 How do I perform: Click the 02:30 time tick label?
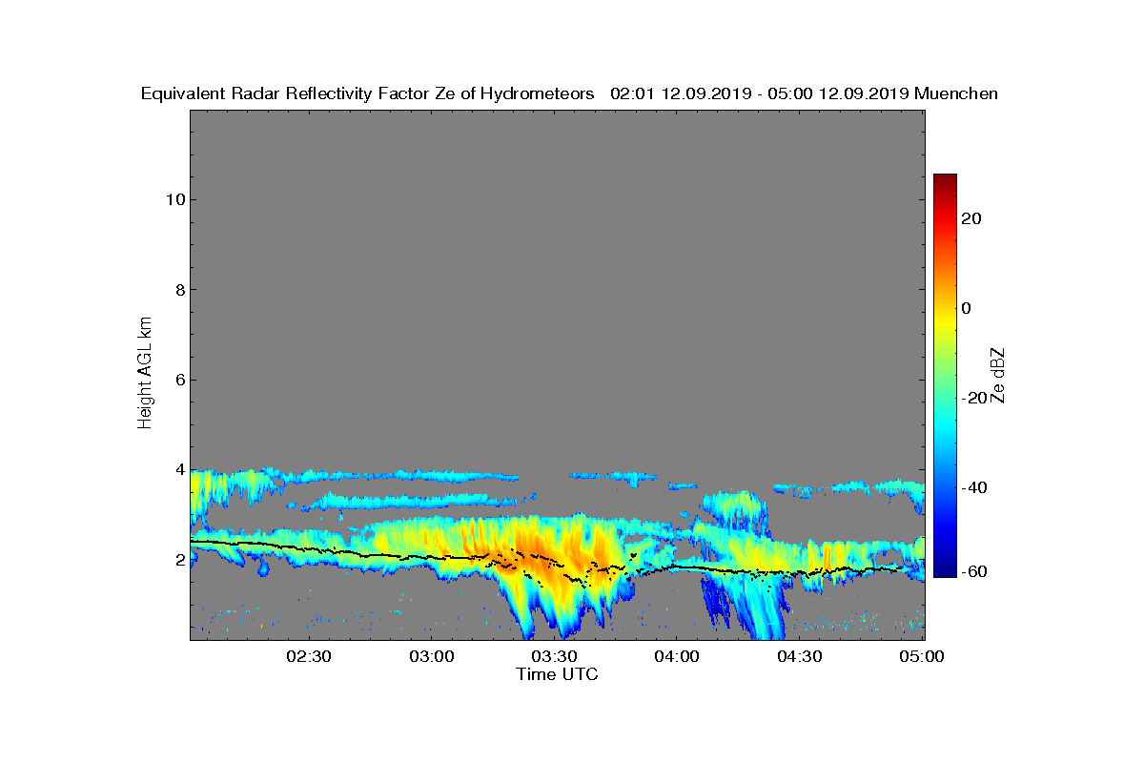(308, 656)
